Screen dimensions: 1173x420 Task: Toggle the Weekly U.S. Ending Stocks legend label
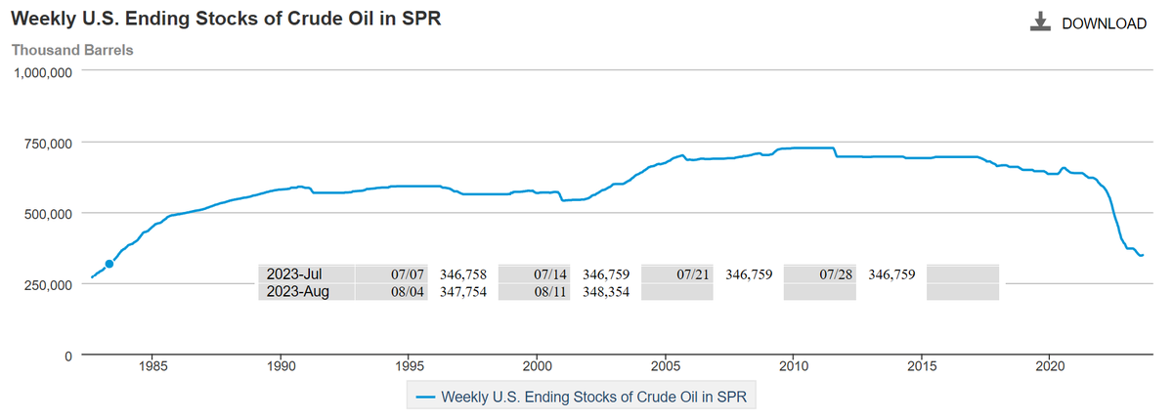pyautogui.click(x=599, y=397)
